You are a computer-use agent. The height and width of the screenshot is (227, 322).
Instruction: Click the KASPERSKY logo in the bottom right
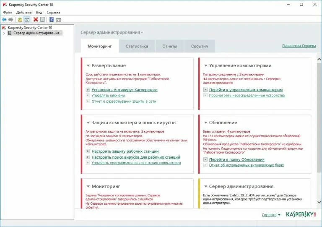coord(301,214)
